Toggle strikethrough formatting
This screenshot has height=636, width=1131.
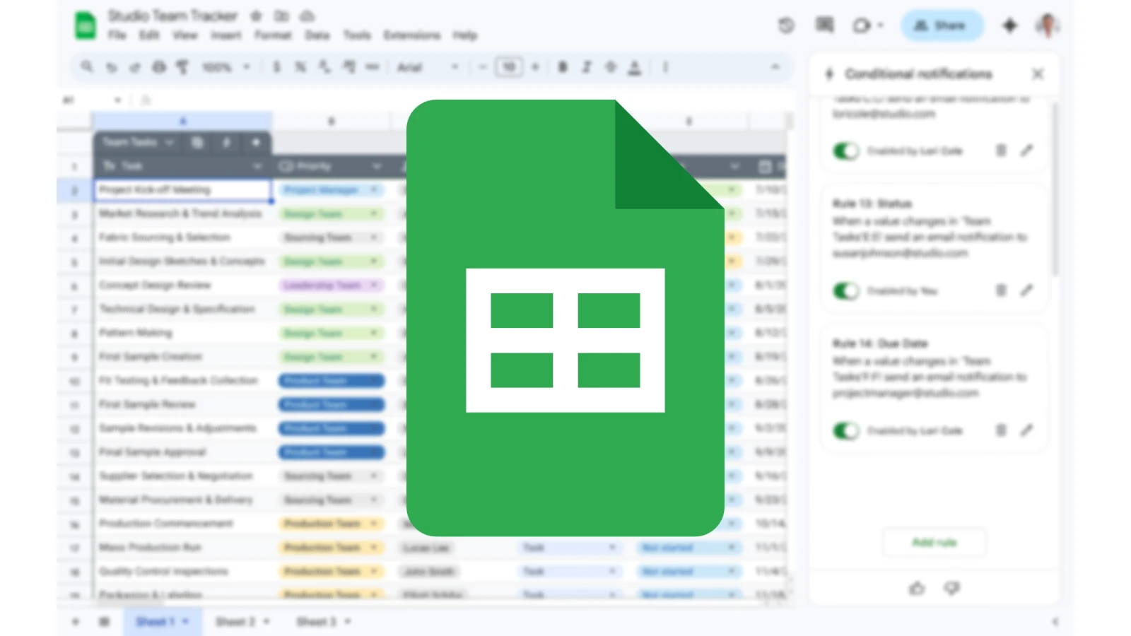point(611,67)
